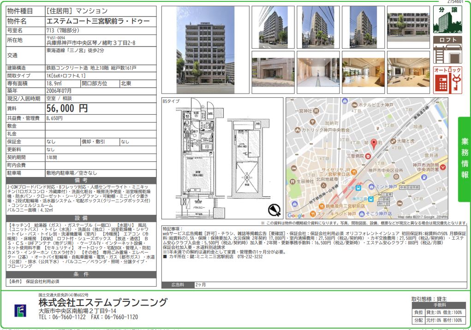Image resolution: width=471 pixels, height=330 pixels.
Task: Click the カトリック神戸中央教会 church marker
Action: click(298, 130)
